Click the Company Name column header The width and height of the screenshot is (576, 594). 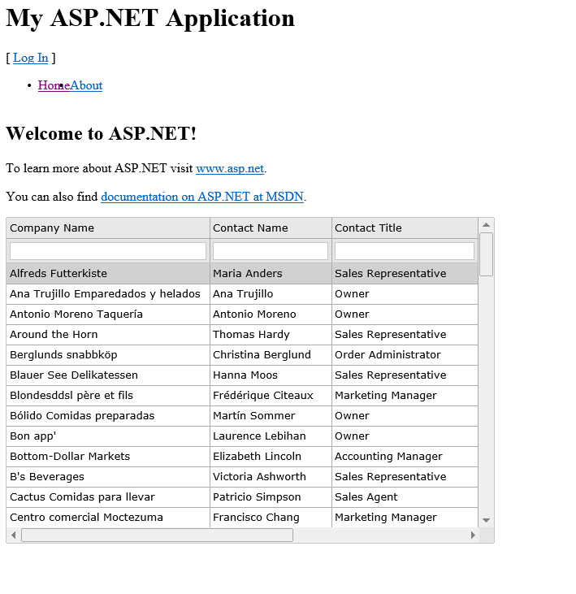[x=108, y=228]
